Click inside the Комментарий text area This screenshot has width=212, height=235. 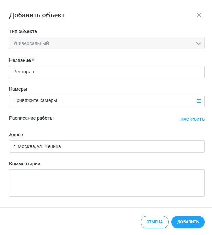[x=107, y=183]
